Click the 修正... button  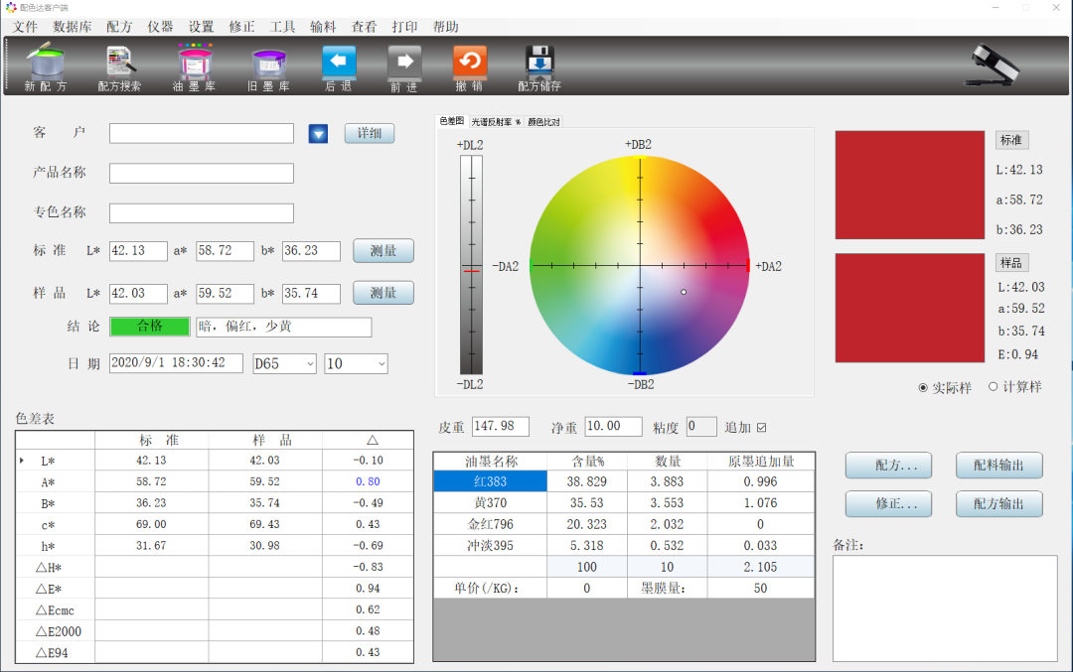[x=889, y=503]
